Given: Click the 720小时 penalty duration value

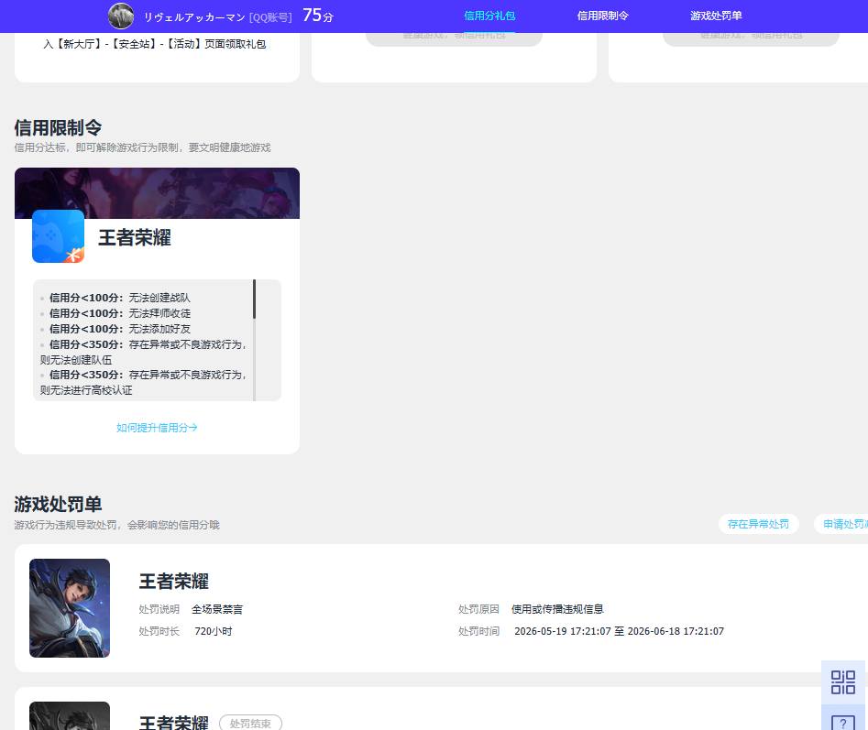Looking at the screenshot, I should 214,632.
